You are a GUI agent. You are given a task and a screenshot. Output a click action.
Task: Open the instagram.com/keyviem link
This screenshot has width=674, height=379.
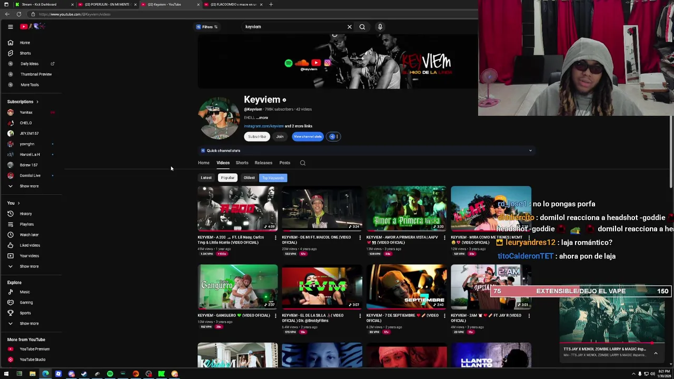264,126
